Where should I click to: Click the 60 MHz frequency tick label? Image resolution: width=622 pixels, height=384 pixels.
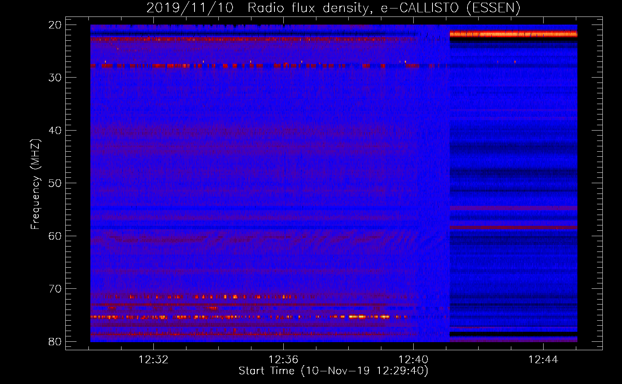pyautogui.click(x=55, y=236)
